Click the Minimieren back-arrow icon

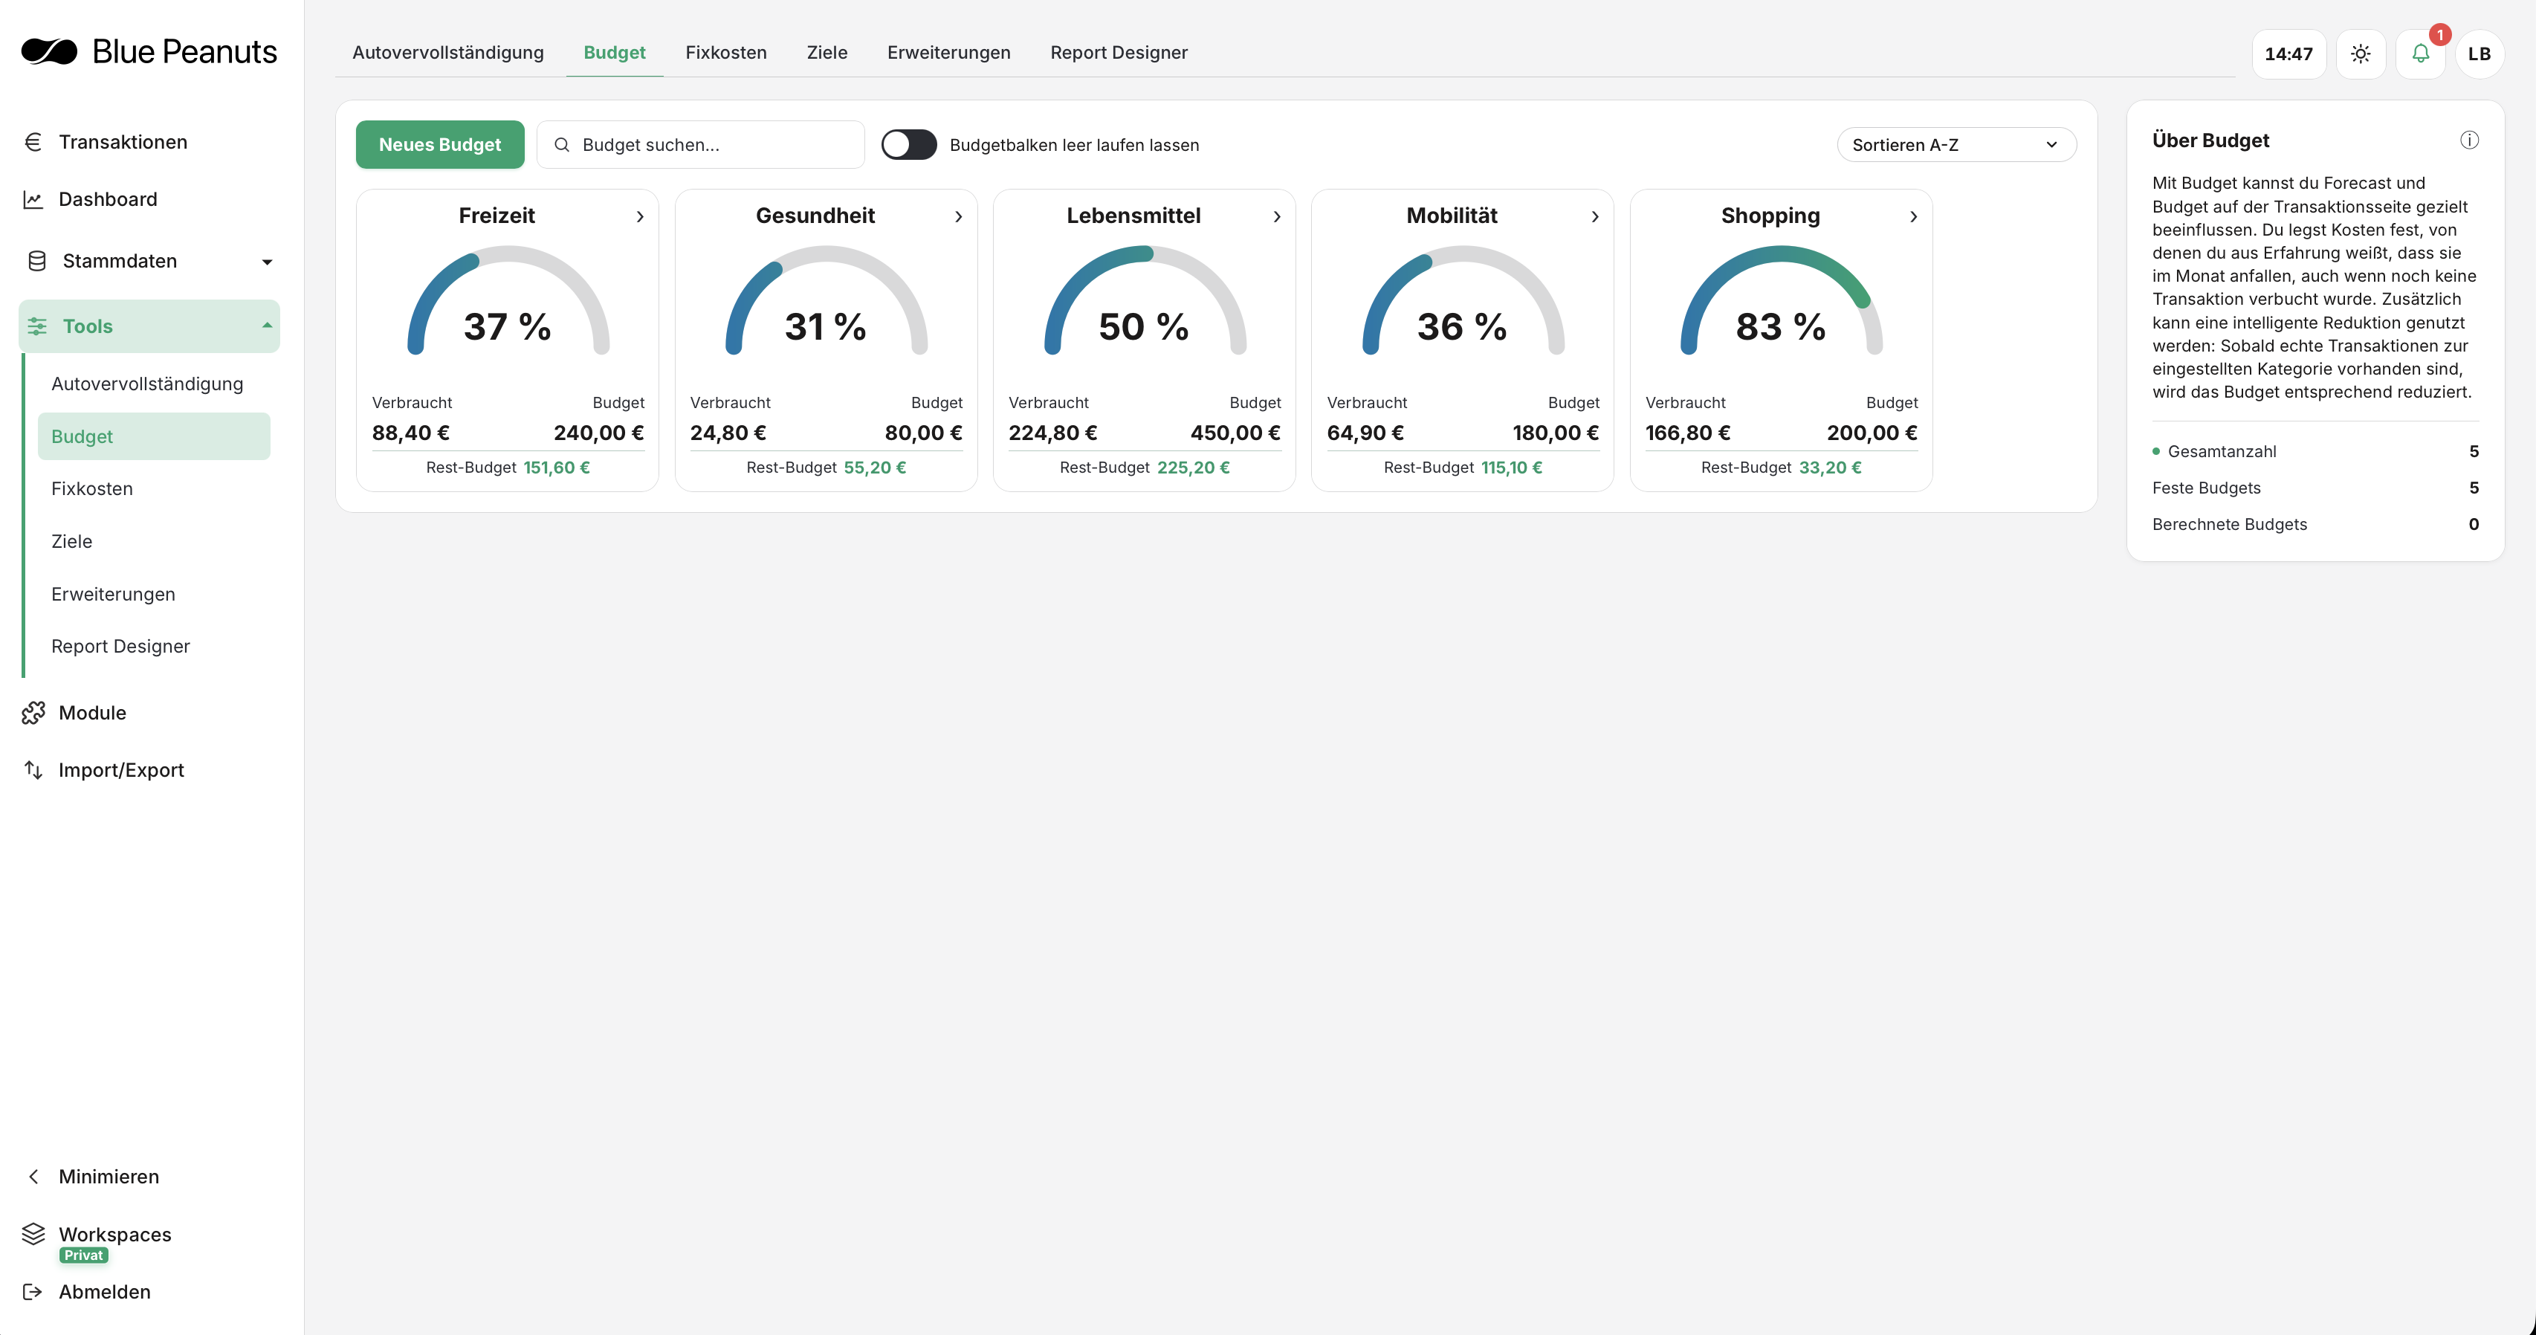(x=33, y=1177)
